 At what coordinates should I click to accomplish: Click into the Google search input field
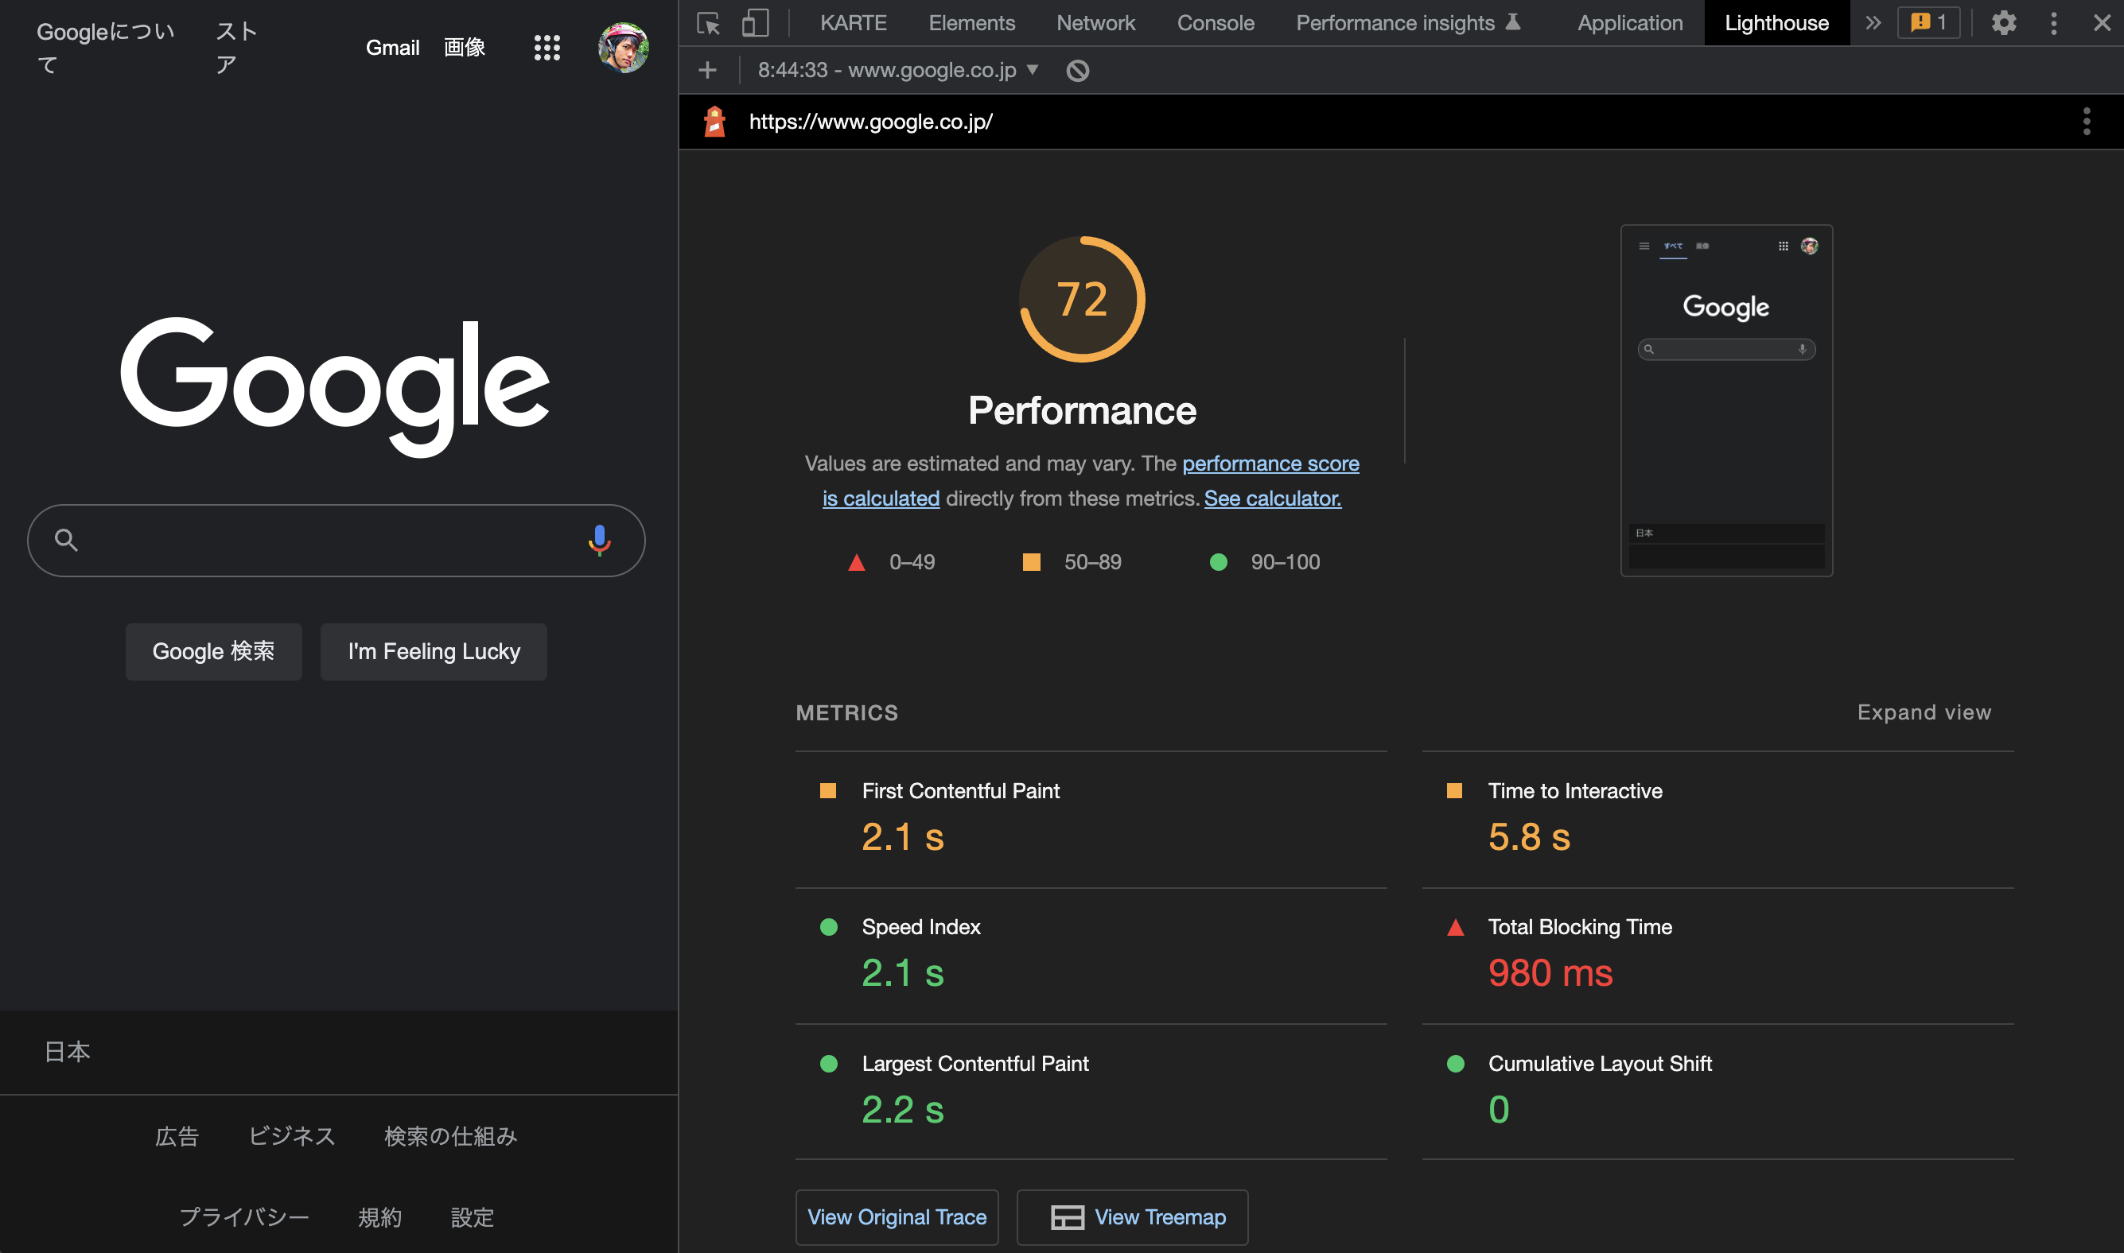point(336,541)
